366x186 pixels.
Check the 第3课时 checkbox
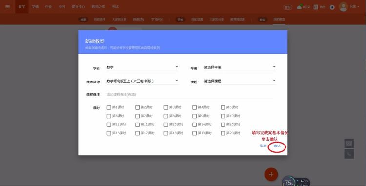pos(166,107)
